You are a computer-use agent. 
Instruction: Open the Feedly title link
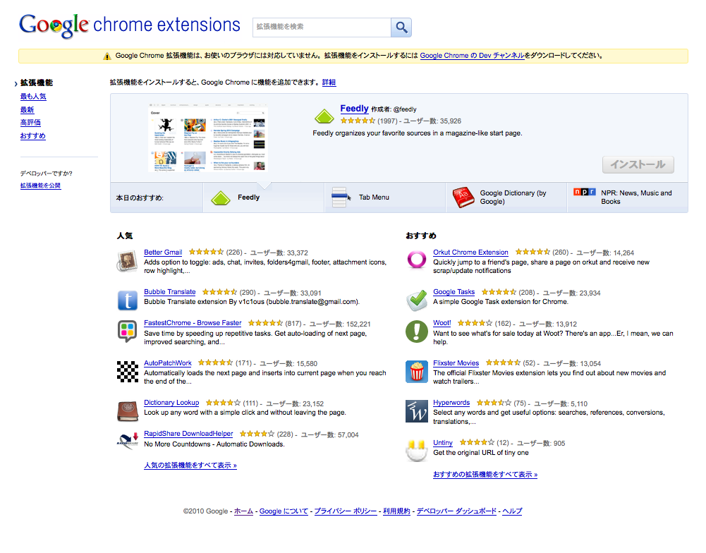[x=354, y=109]
